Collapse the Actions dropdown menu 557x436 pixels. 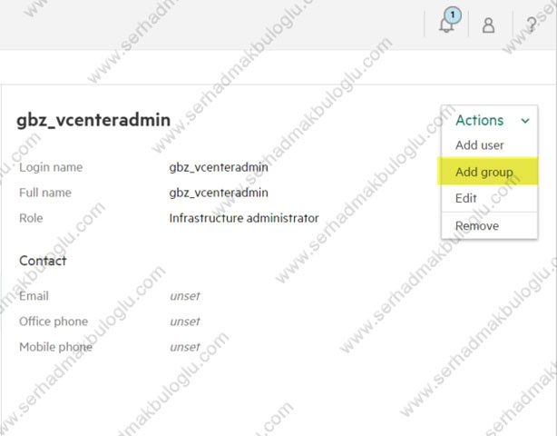coord(490,120)
